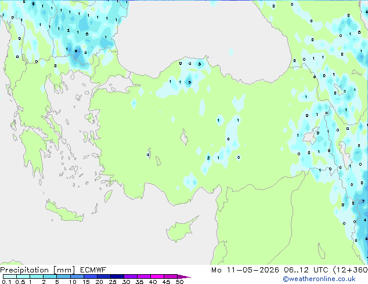Click the '6' precipitation value in Bulgaria

pos(76,51)
